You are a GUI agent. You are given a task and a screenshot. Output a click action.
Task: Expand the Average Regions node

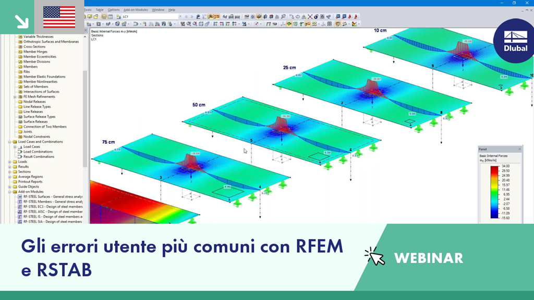coord(9,177)
